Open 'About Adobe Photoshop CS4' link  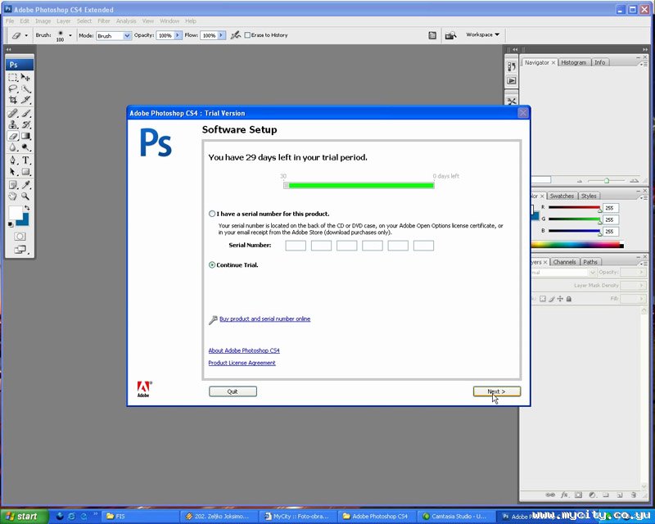click(x=244, y=350)
